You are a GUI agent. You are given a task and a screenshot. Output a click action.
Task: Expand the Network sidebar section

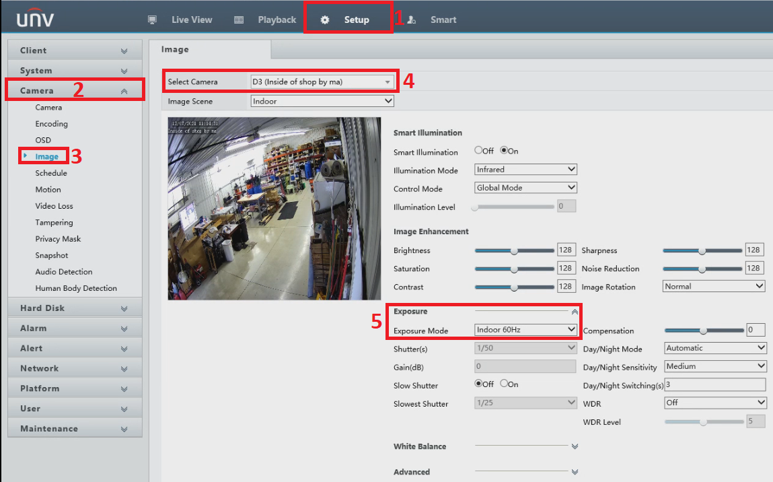[74, 368]
